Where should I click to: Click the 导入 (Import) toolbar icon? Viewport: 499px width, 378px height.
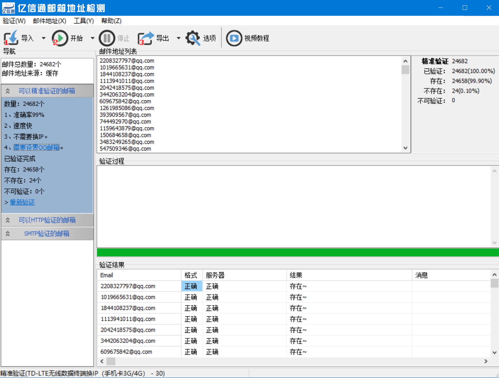pos(11,38)
